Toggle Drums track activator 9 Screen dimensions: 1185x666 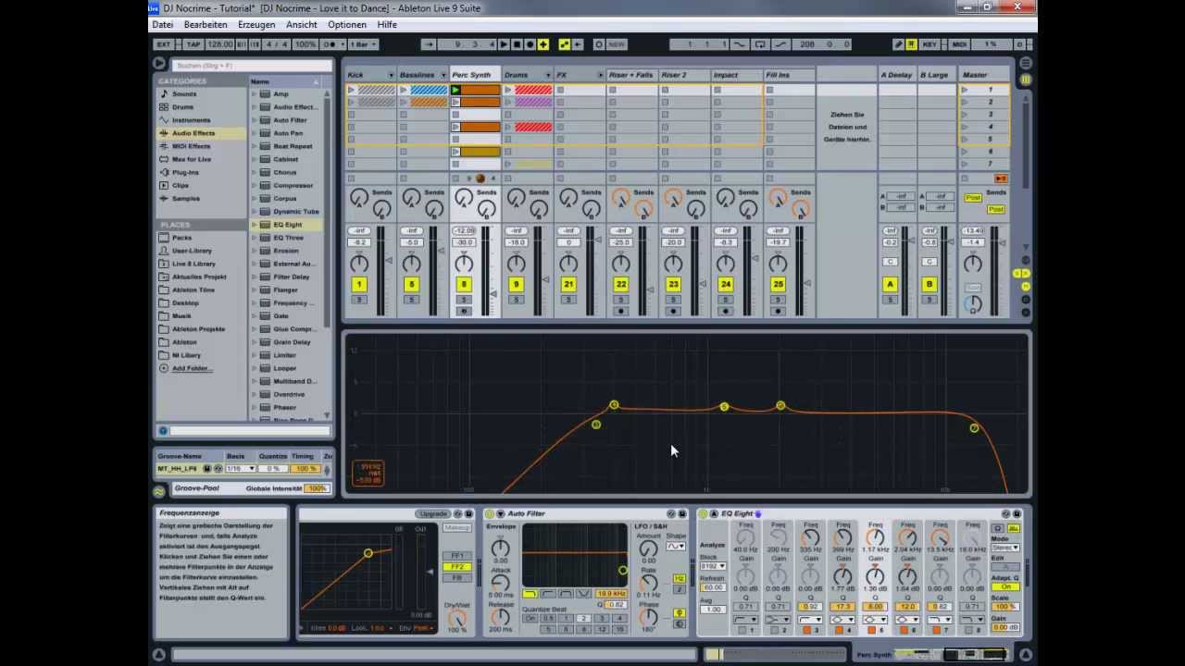point(517,285)
